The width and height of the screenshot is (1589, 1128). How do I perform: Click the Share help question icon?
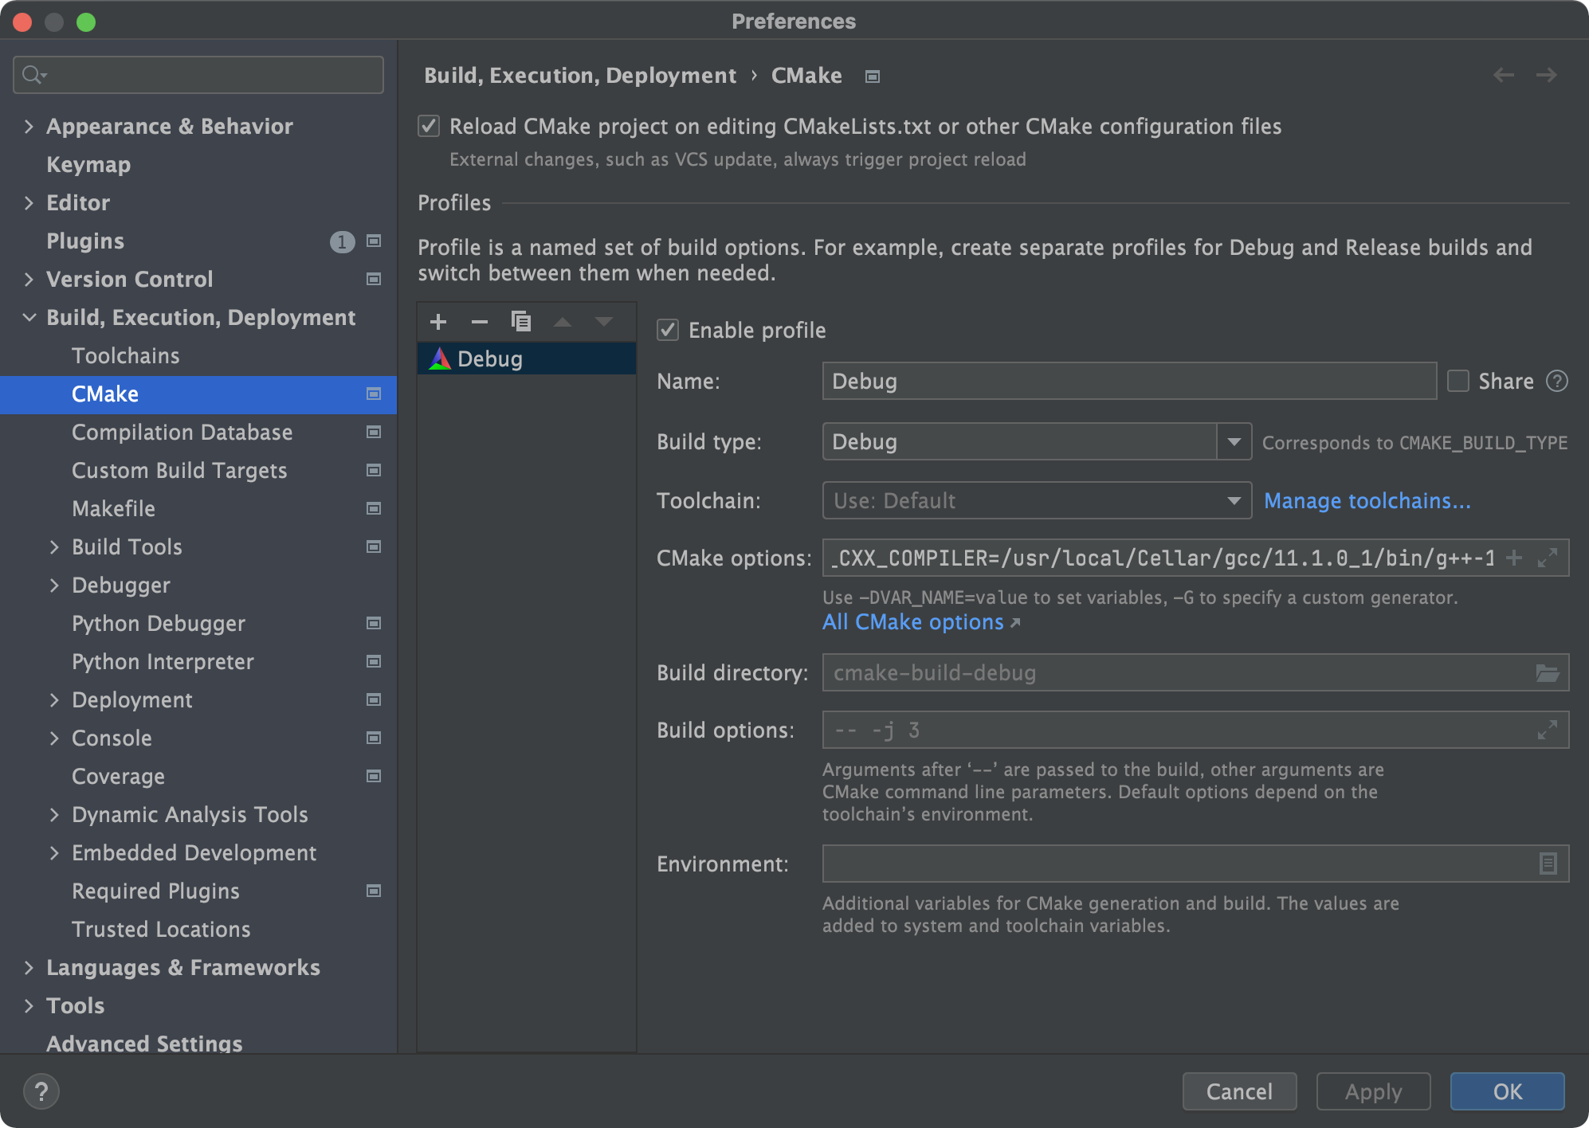(x=1556, y=382)
